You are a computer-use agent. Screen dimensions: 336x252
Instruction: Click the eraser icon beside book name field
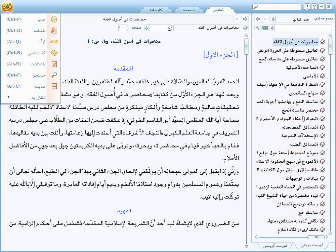click(245, 28)
